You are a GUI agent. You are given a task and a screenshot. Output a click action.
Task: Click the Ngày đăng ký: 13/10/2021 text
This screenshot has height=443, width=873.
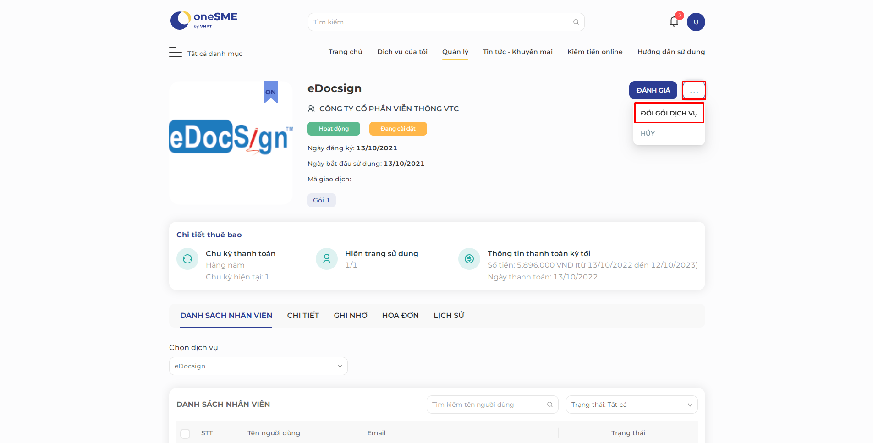coord(352,148)
